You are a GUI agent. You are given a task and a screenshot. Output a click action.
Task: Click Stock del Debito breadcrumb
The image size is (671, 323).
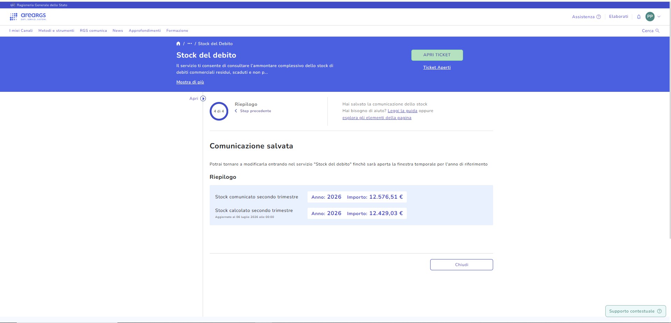[215, 44]
